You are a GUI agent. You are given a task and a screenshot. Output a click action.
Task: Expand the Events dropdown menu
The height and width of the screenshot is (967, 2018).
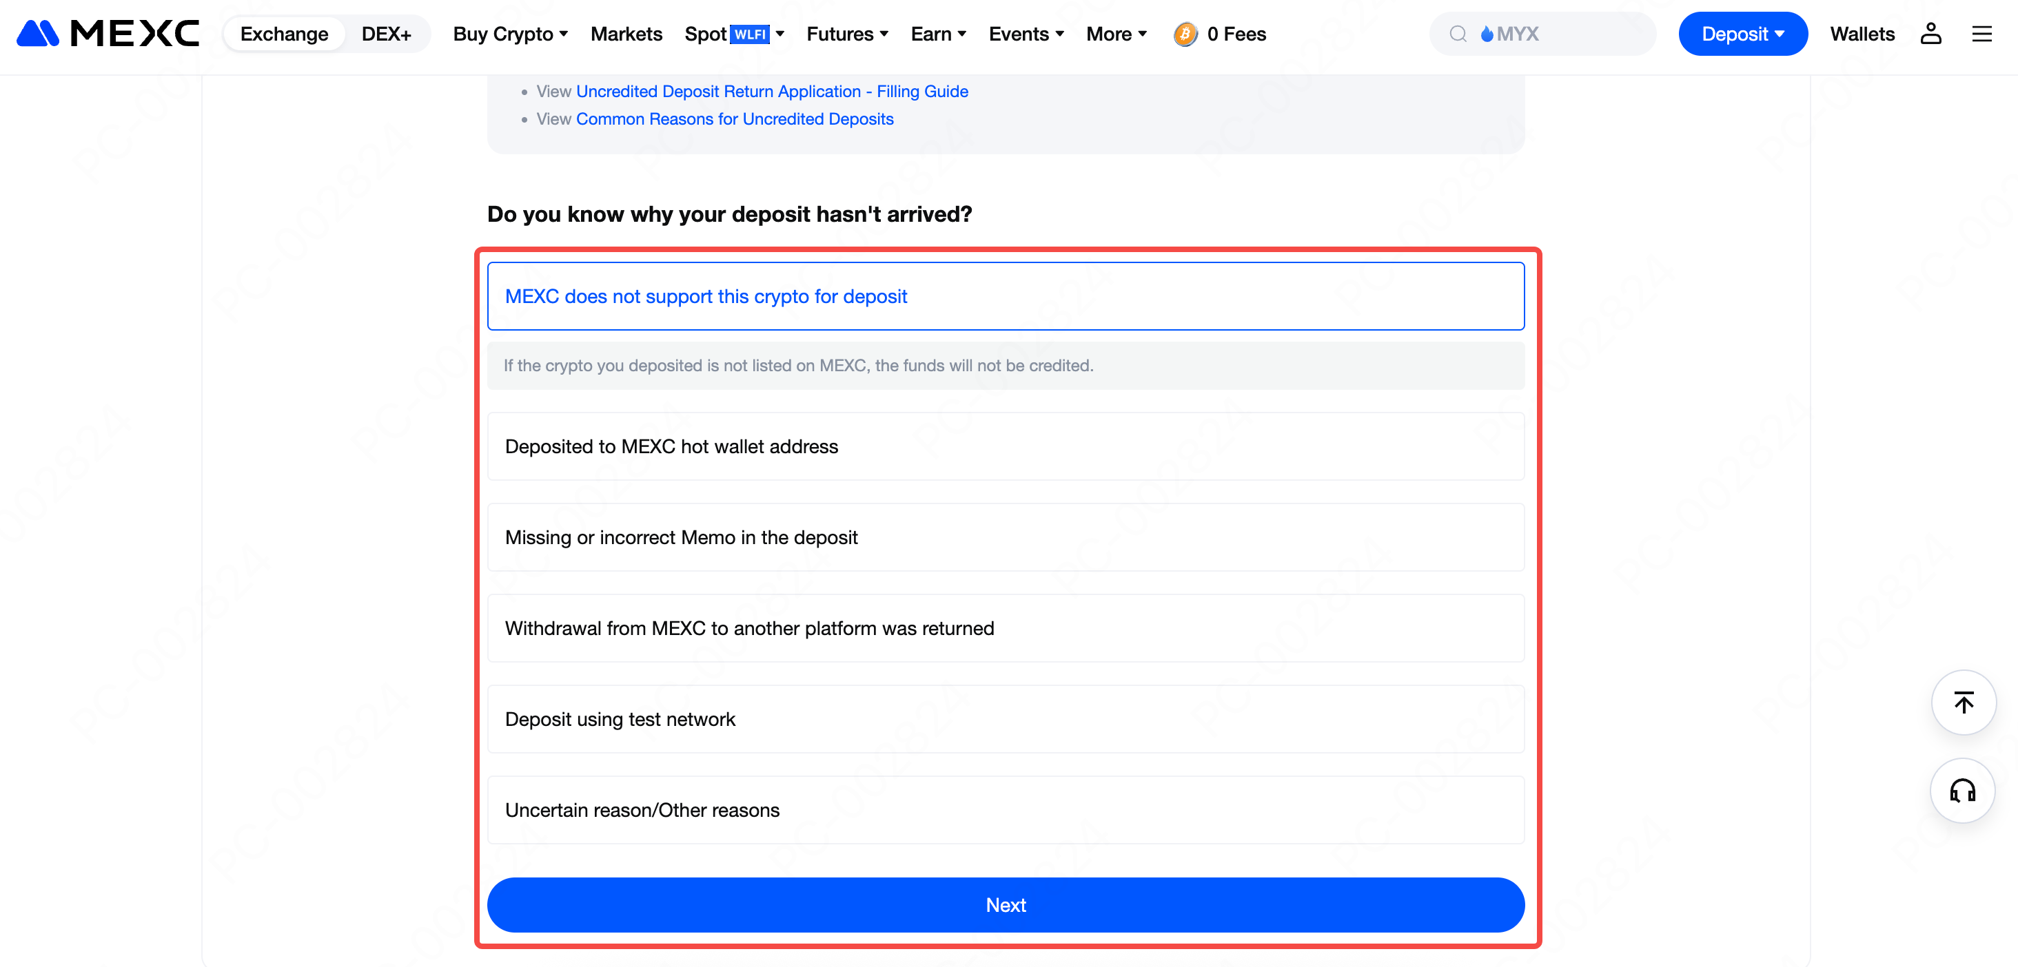tap(1026, 34)
